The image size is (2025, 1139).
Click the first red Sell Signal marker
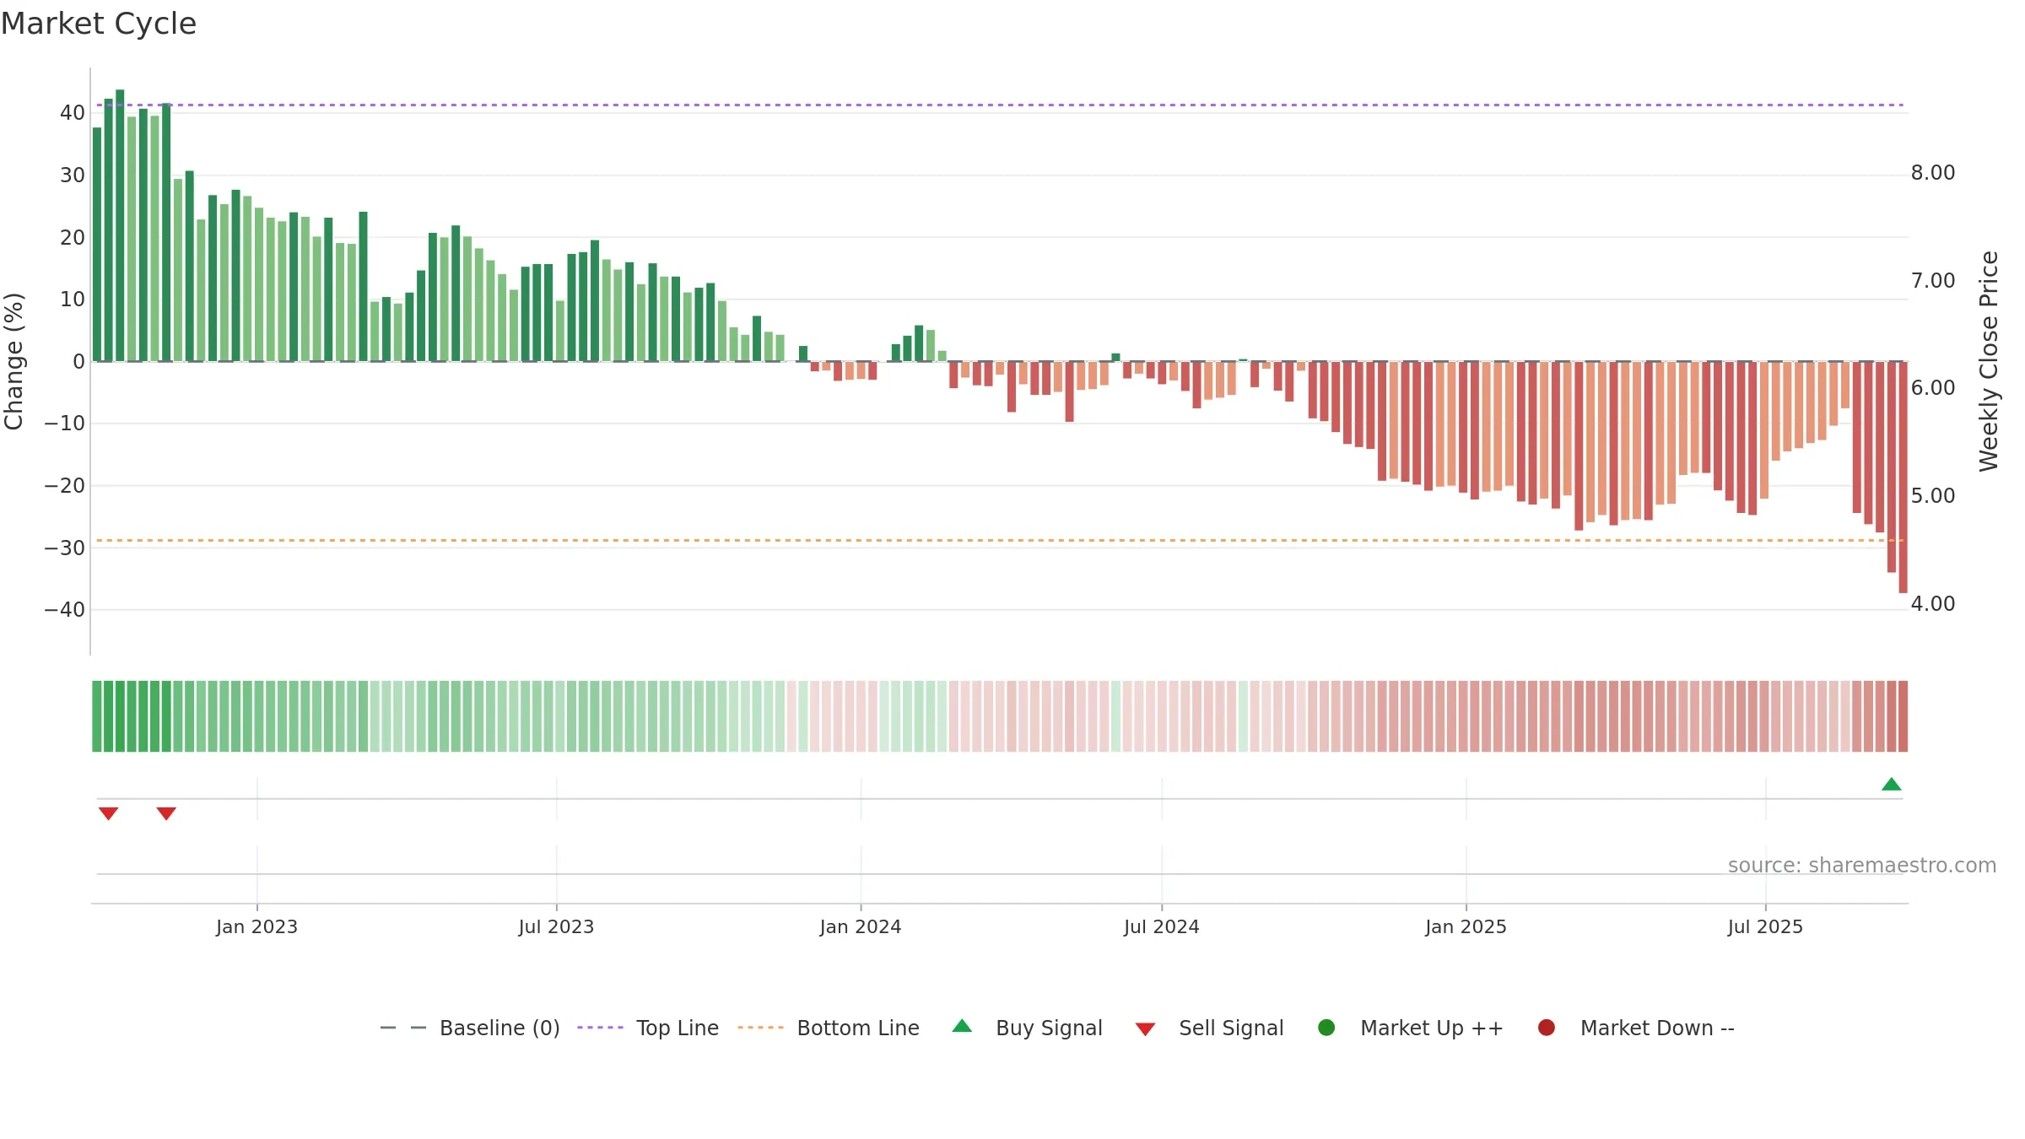(108, 813)
